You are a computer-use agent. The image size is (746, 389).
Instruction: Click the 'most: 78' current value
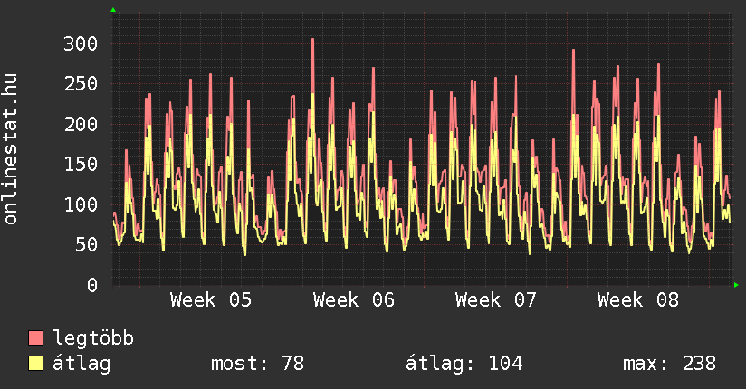click(257, 364)
